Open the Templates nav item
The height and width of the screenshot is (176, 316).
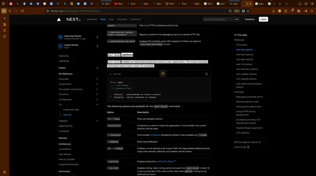[122, 19]
